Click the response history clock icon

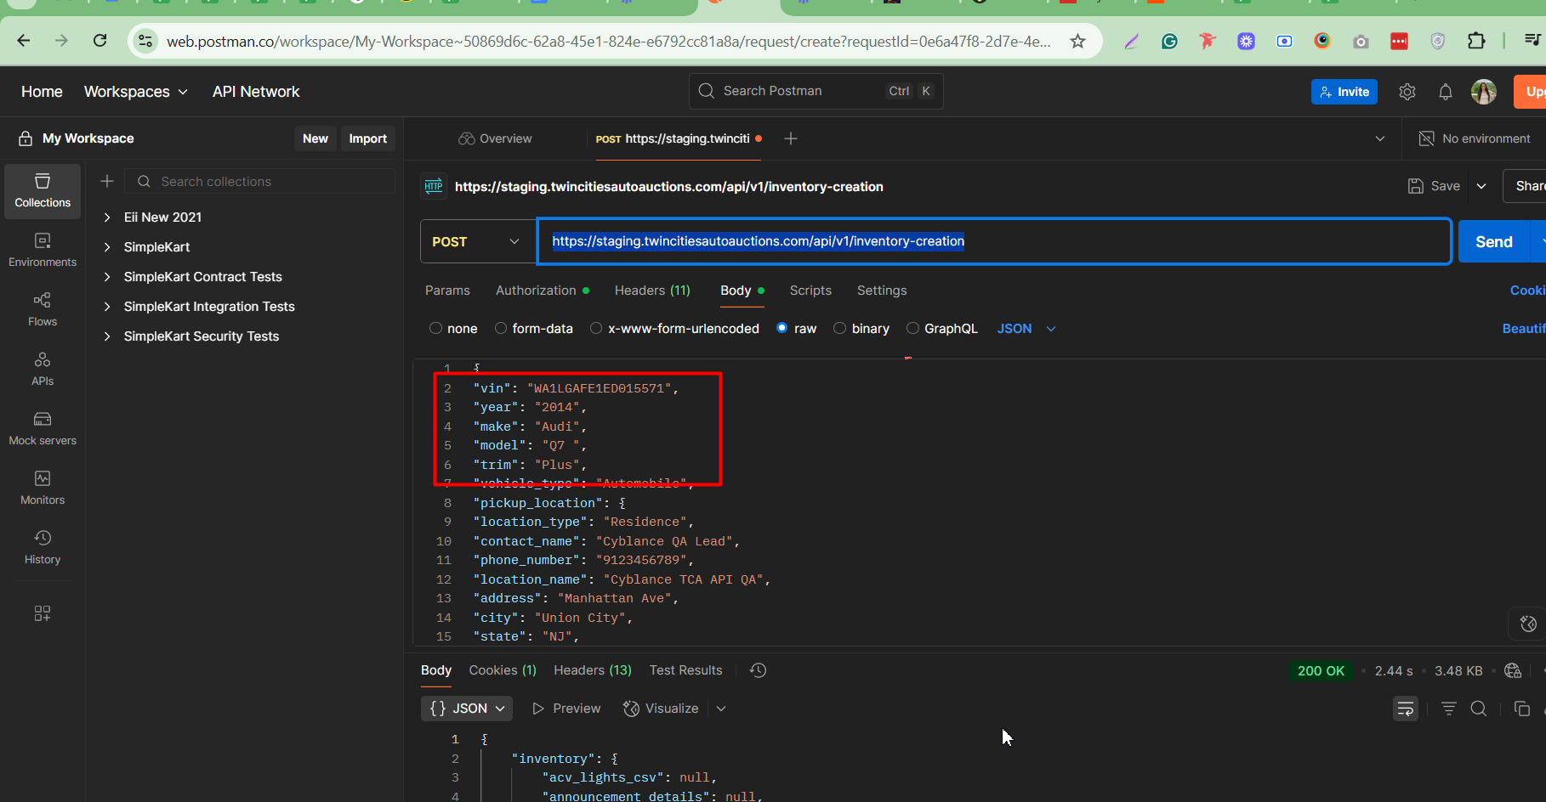(759, 670)
